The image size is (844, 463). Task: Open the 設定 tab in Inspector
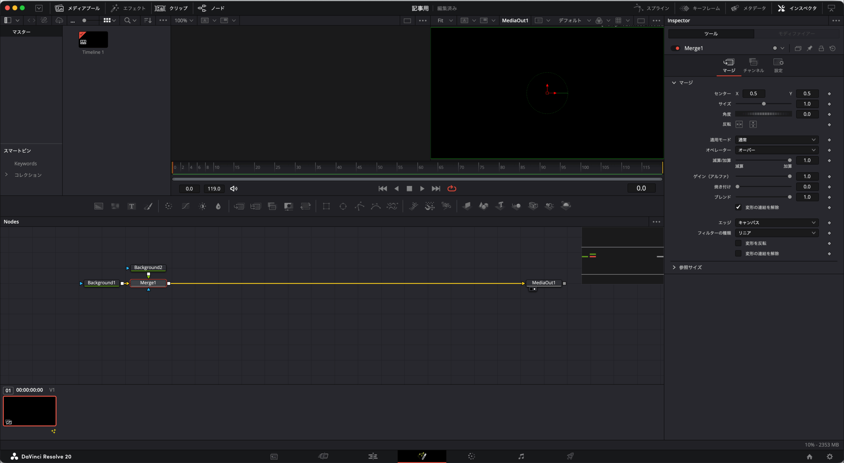[778, 65]
